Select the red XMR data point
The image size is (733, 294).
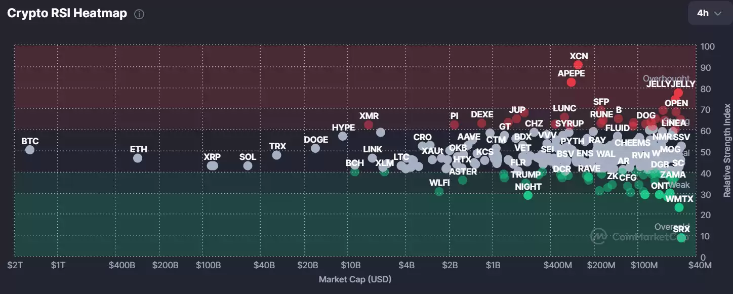click(x=369, y=124)
